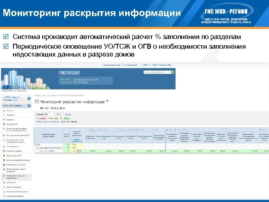Collapse the УК tree row
This screenshot has height=202, width=269.
click(x=36, y=145)
